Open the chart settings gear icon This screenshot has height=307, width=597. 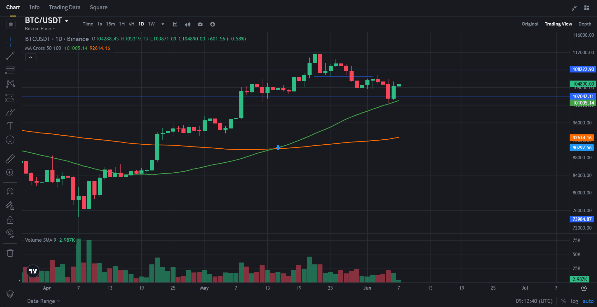584,288
